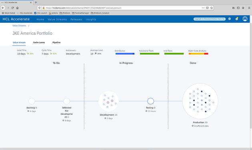Click the tracking protection shield icon
The height and width of the screenshot is (150, 252).
tap(40, 8)
